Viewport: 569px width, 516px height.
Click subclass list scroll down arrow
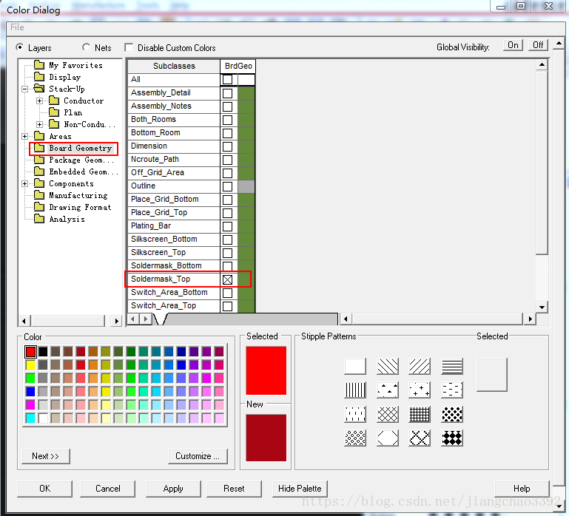[542, 307]
